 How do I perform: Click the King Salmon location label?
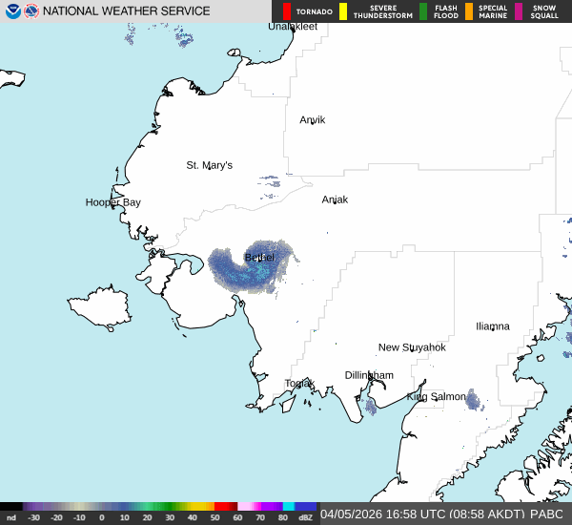pyautogui.click(x=437, y=396)
